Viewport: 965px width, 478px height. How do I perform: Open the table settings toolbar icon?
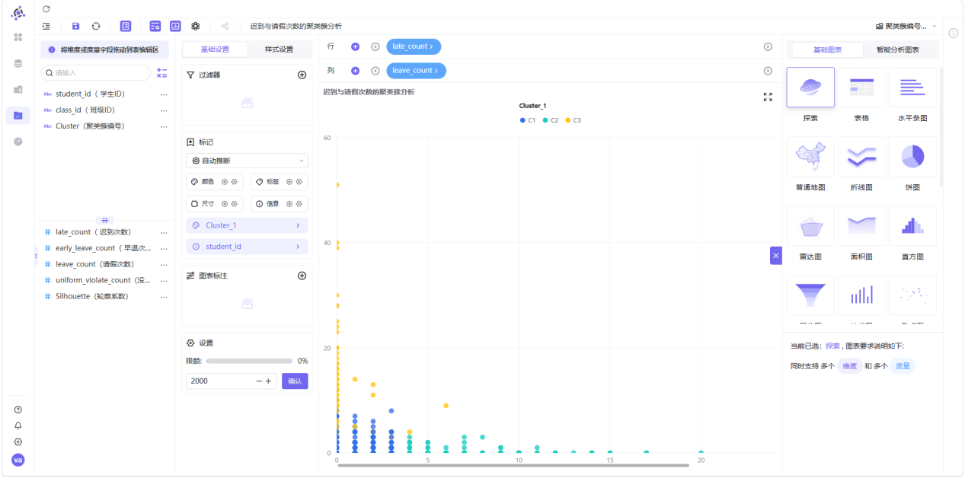155,26
